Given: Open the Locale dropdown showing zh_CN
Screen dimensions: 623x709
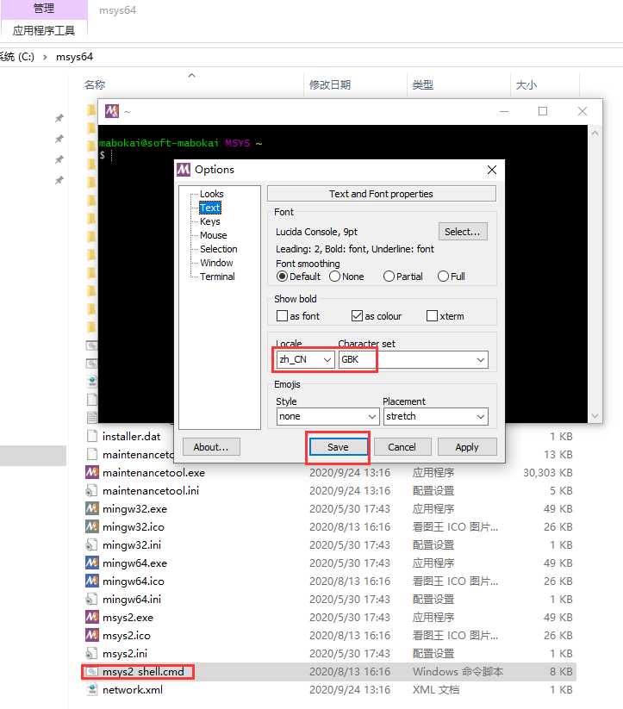Looking at the screenshot, I should pyautogui.click(x=305, y=359).
